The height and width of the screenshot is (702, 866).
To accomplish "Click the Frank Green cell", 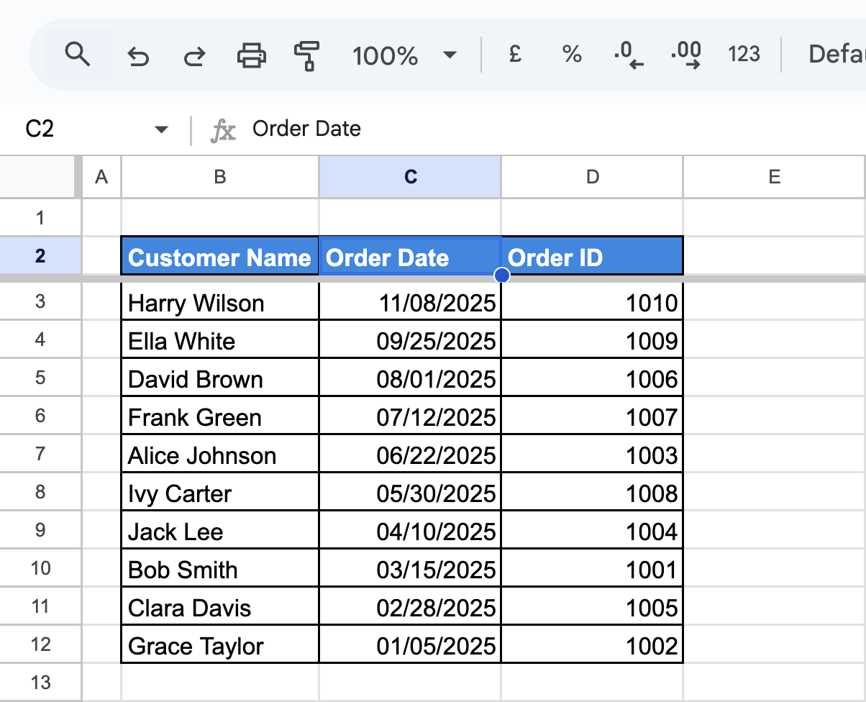I will coord(220,416).
